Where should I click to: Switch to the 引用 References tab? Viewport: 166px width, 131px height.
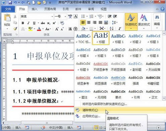(65, 9)
